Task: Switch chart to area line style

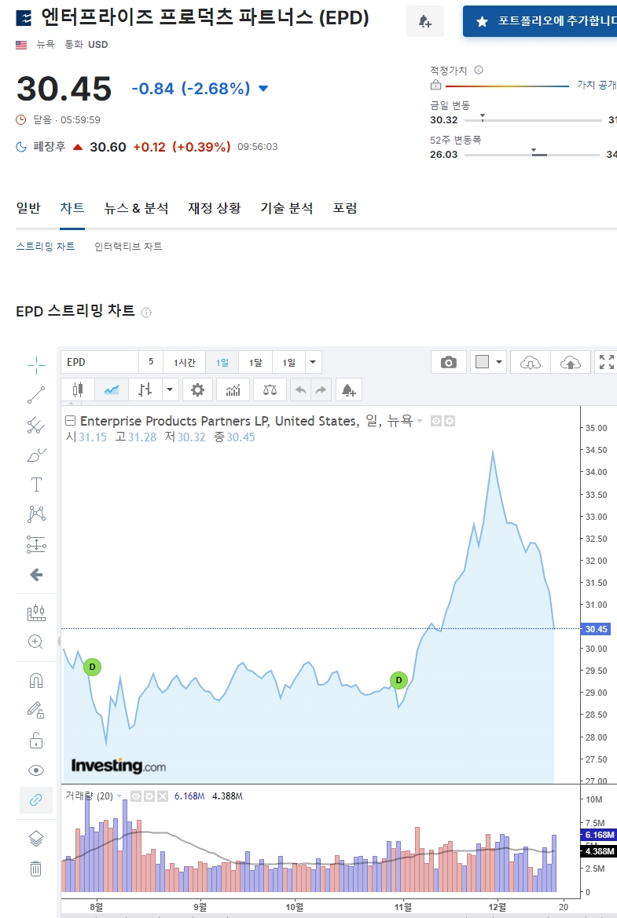Action: click(x=112, y=390)
